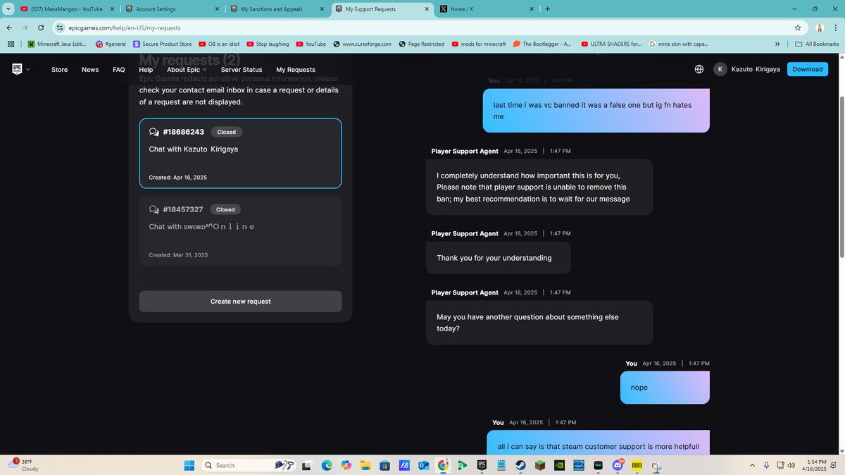Switch to My Sanctions and Appeals tab
The width and height of the screenshot is (845, 475).
(277, 9)
